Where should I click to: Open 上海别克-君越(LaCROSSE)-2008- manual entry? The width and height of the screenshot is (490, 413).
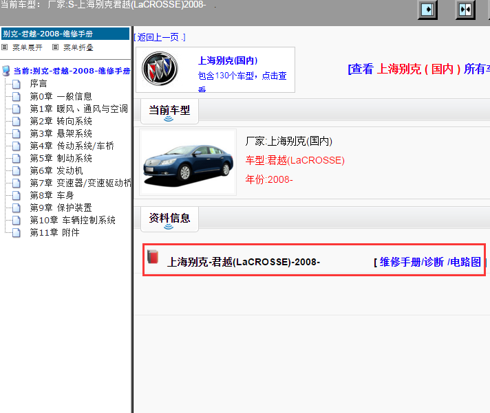(244, 262)
